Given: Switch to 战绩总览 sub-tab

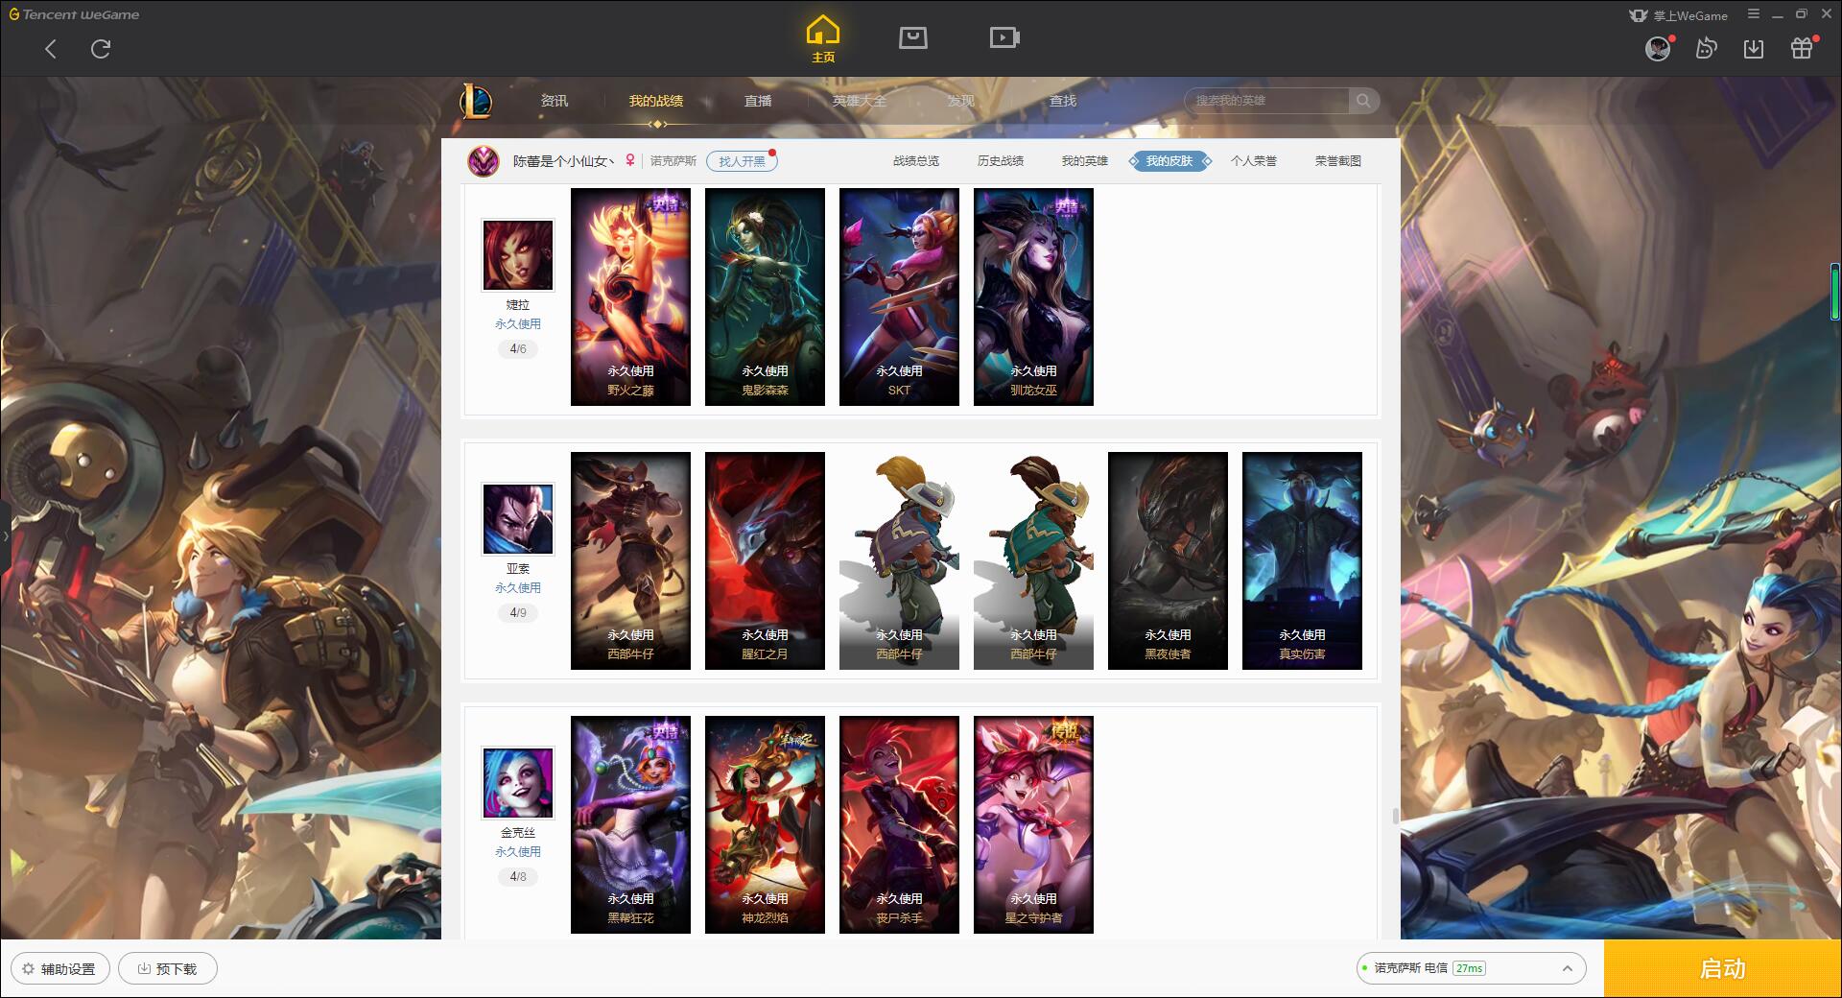Looking at the screenshot, I should click(916, 161).
